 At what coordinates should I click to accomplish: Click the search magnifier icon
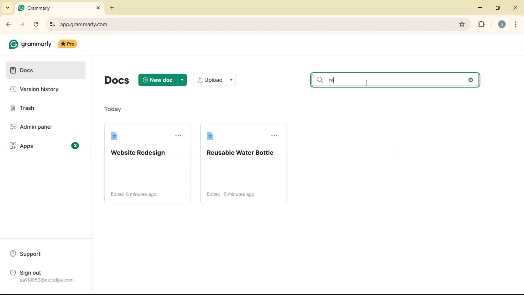pyautogui.click(x=320, y=80)
